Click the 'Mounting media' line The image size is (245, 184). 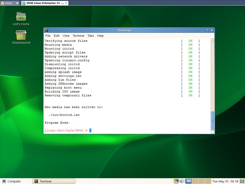click(58, 45)
